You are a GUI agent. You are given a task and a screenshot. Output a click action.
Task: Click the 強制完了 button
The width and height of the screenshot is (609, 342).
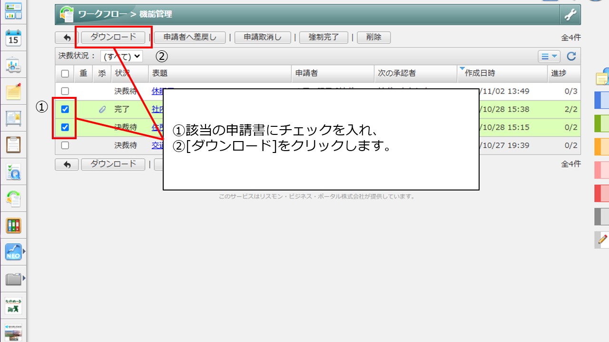pyautogui.click(x=323, y=37)
